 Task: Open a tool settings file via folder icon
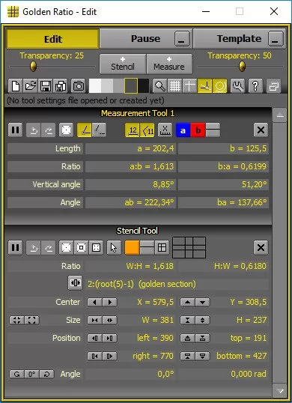coord(30,86)
